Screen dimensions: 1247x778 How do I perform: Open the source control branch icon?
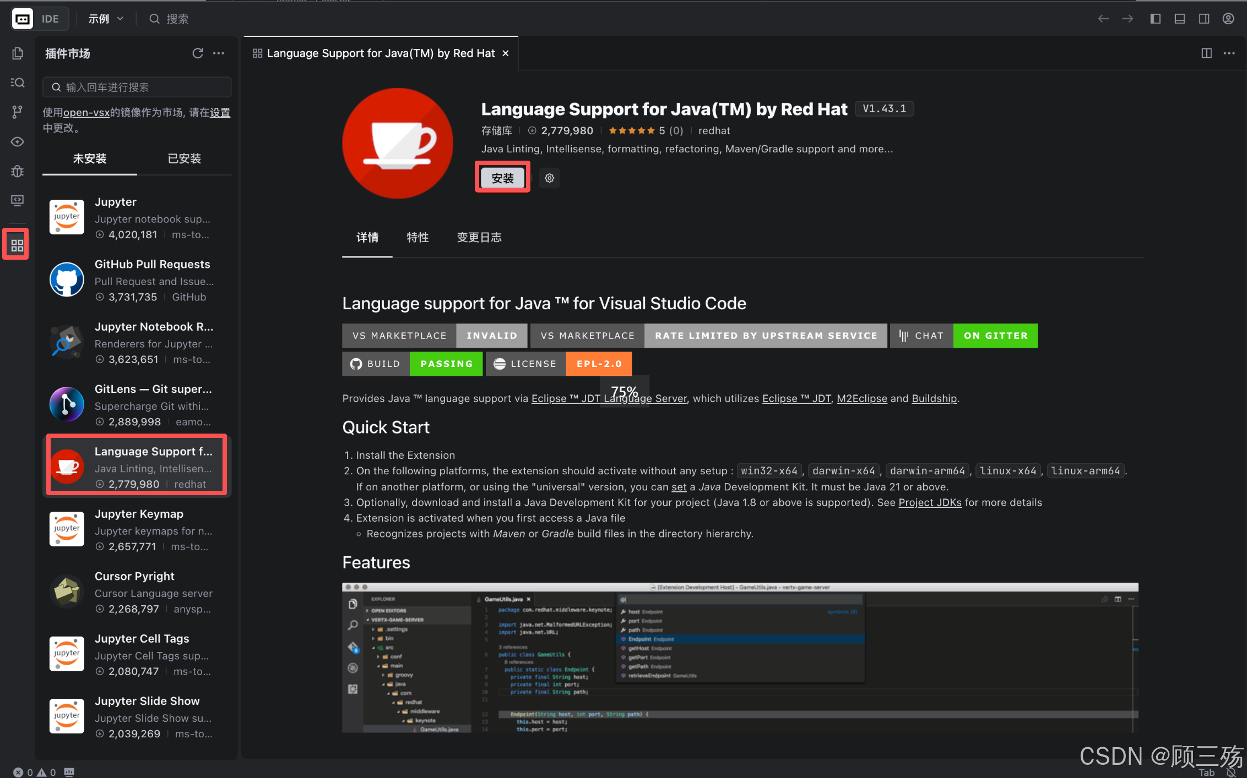click(x=17, y=112)
